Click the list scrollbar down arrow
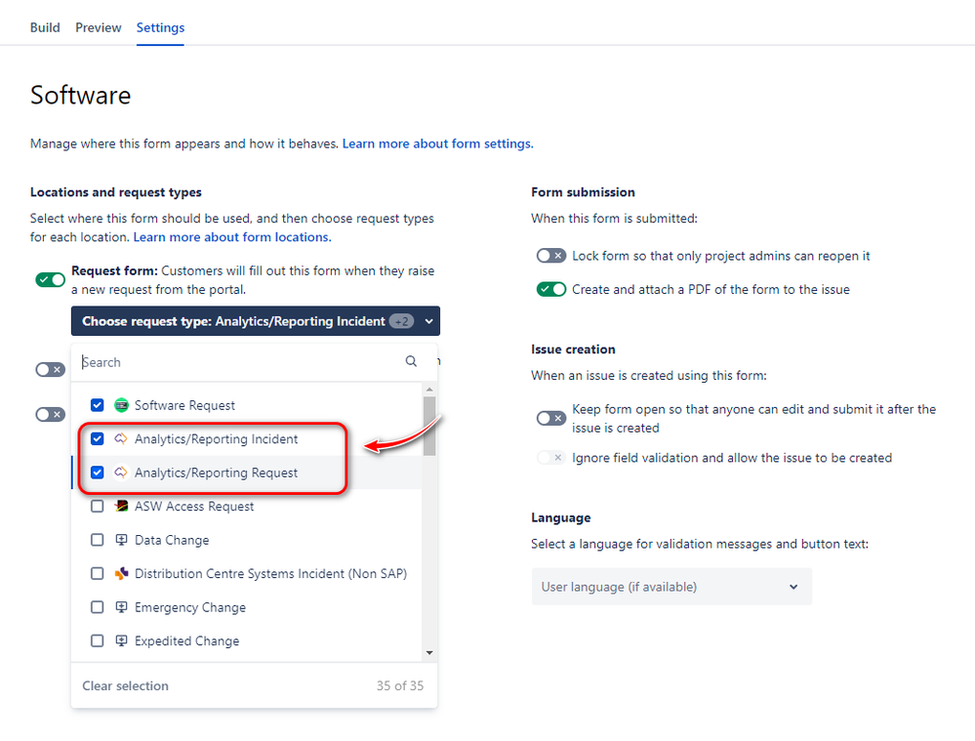 tap(429, 653)
